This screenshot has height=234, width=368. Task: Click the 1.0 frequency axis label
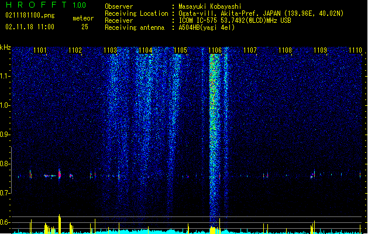tap(5, 105)
